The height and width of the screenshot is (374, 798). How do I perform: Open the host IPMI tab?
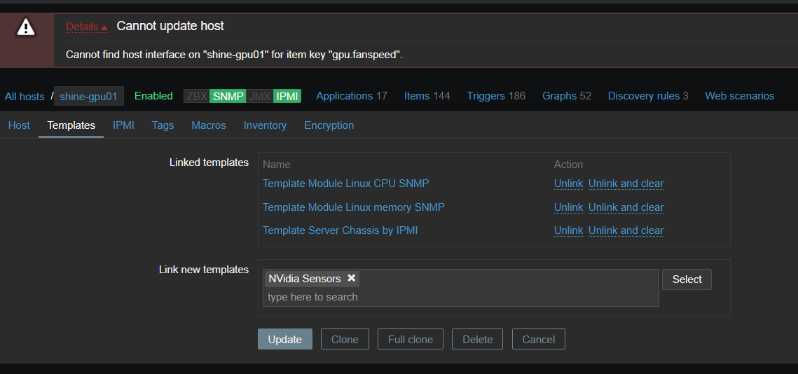(123, 125)
